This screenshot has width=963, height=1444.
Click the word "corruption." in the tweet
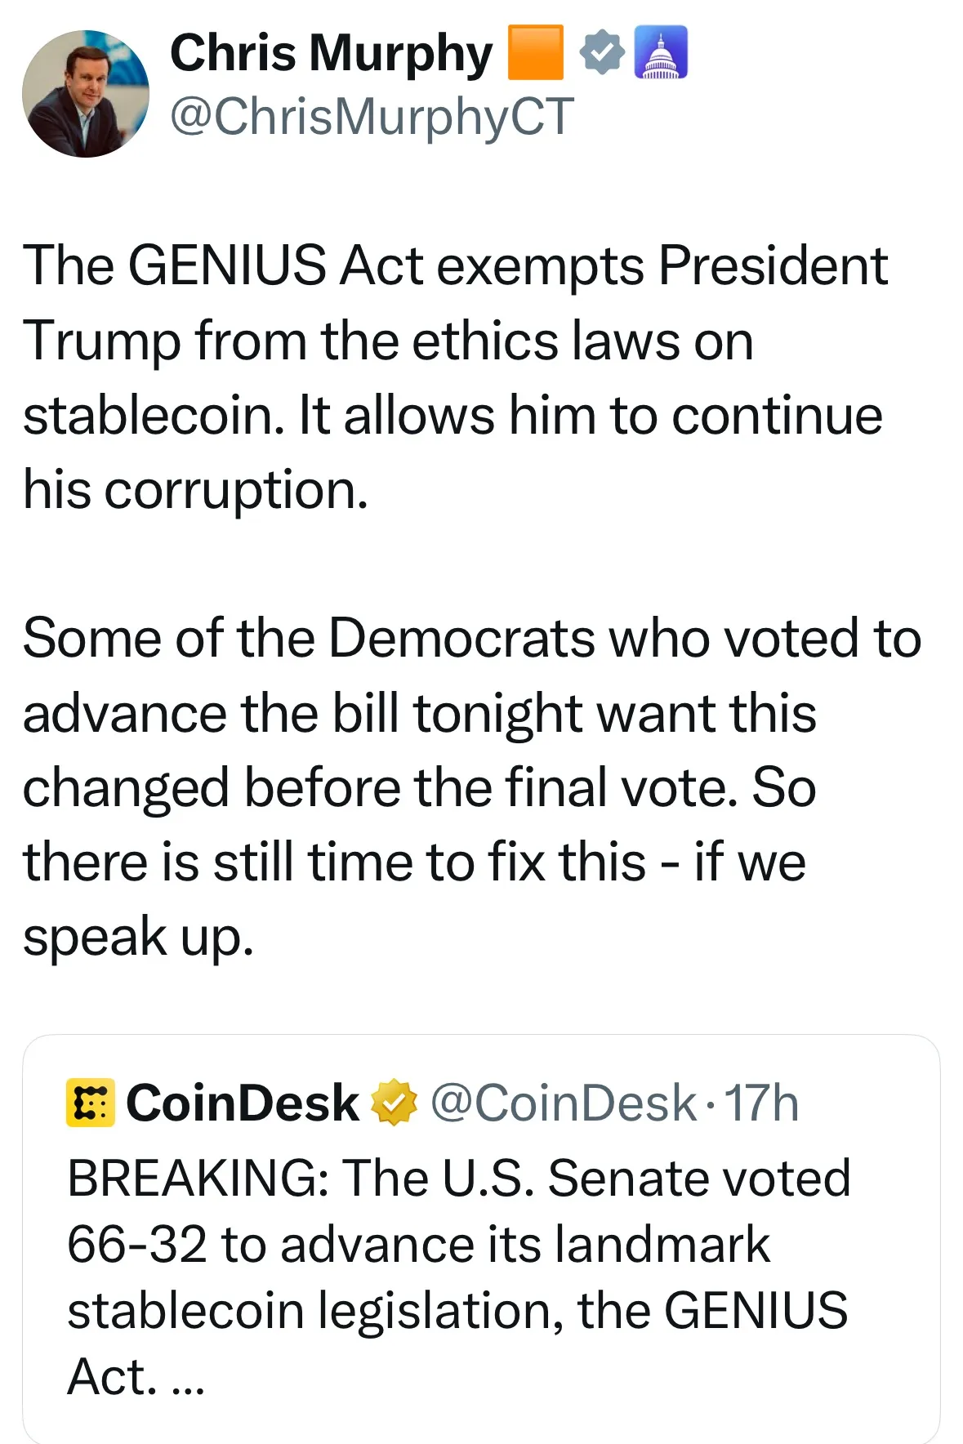236,490
